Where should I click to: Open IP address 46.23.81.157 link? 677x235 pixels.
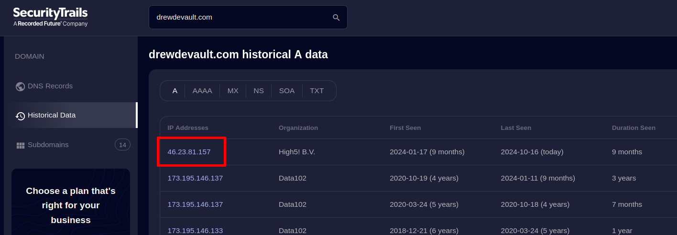point(189,152)
